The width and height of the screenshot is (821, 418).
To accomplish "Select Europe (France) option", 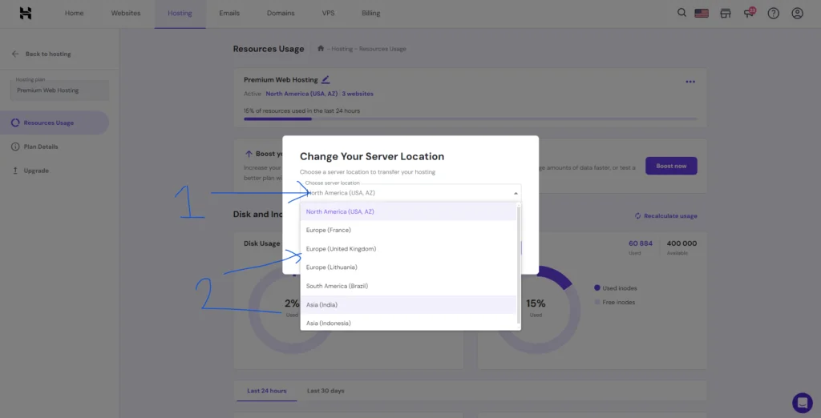I will pos(408,230).
